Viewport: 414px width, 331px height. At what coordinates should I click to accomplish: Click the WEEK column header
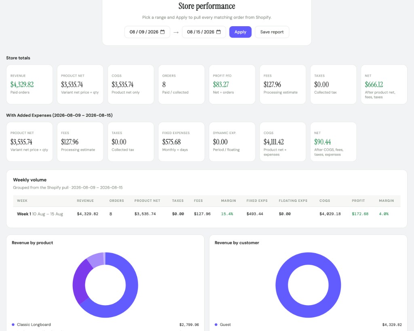pyautogui.click(x=22, y=201)
